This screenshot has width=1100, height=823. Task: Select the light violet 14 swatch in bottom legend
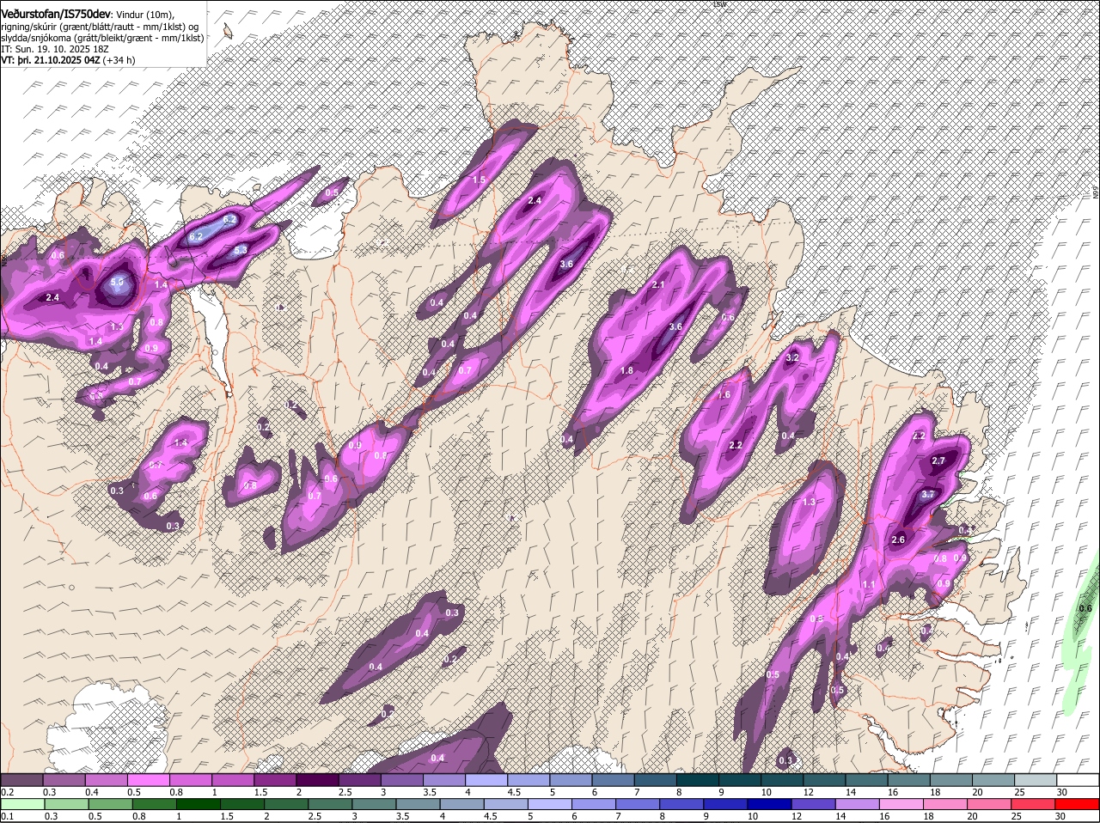coord(856,804)
